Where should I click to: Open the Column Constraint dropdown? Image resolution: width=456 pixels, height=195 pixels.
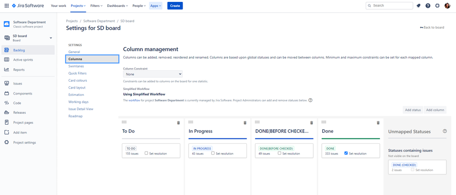pyautogui.click(x=152, y=74)
